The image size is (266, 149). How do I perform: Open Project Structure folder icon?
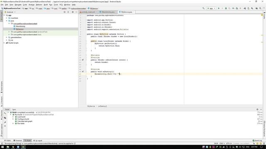(x=256, y=8)
